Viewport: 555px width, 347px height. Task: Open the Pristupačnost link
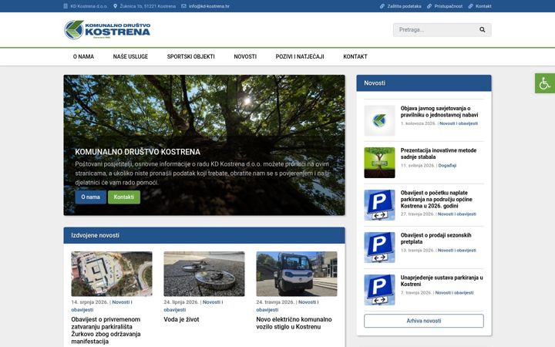click(x=449, y=6)
